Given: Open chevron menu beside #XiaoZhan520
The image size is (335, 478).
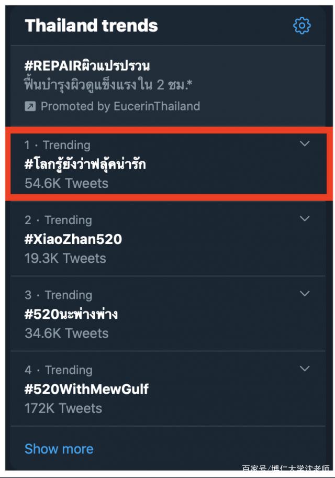Looking at the screenshot, I should 305,218.
